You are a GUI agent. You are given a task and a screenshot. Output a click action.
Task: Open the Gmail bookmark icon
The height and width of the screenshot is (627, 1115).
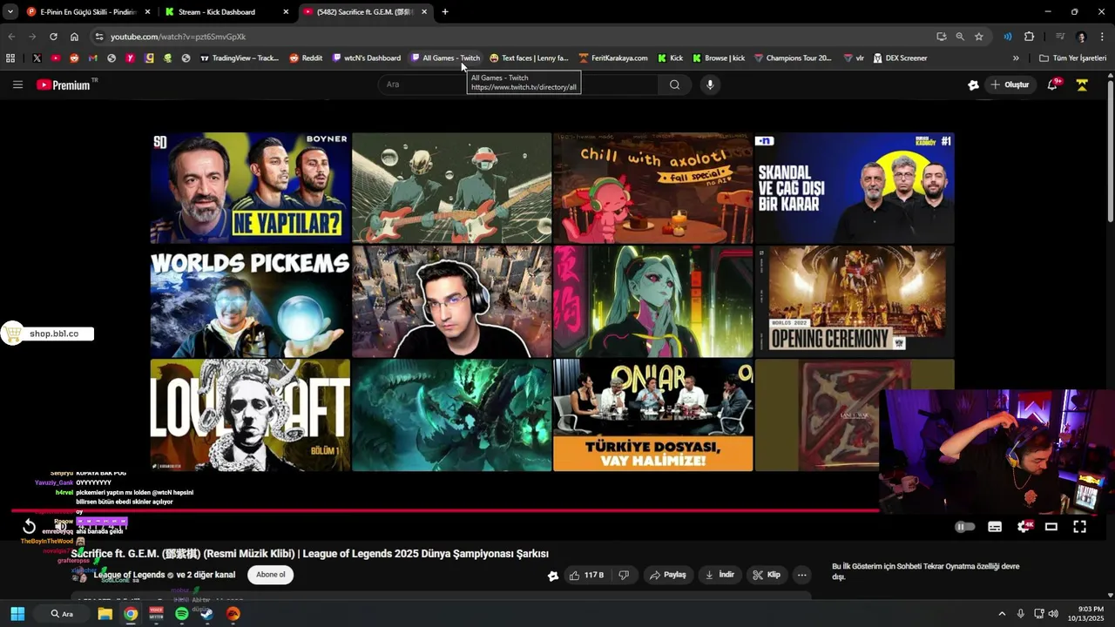coord(92,58)
